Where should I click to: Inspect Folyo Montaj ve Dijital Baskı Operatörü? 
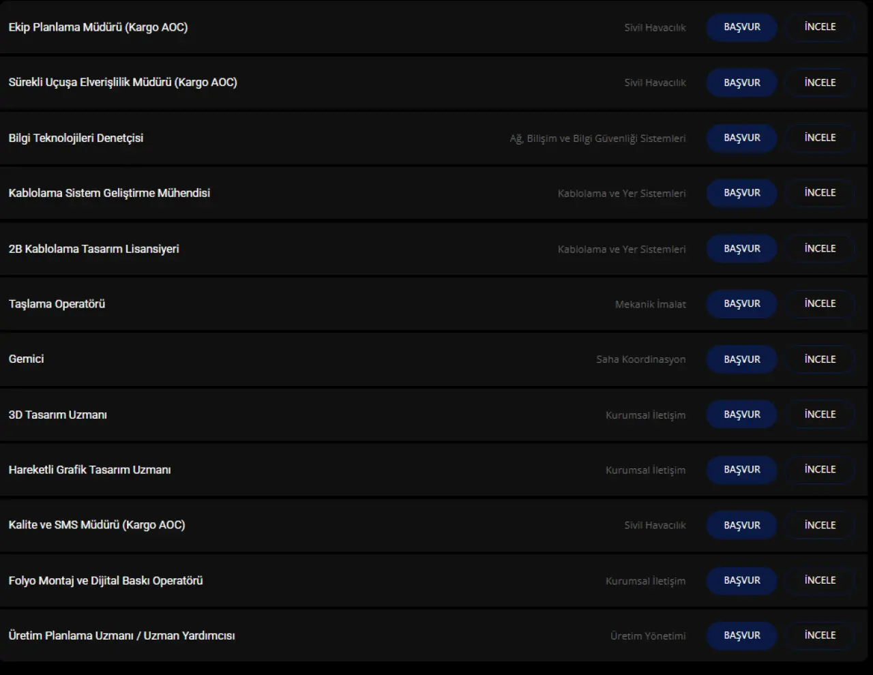tap(820, 580)
